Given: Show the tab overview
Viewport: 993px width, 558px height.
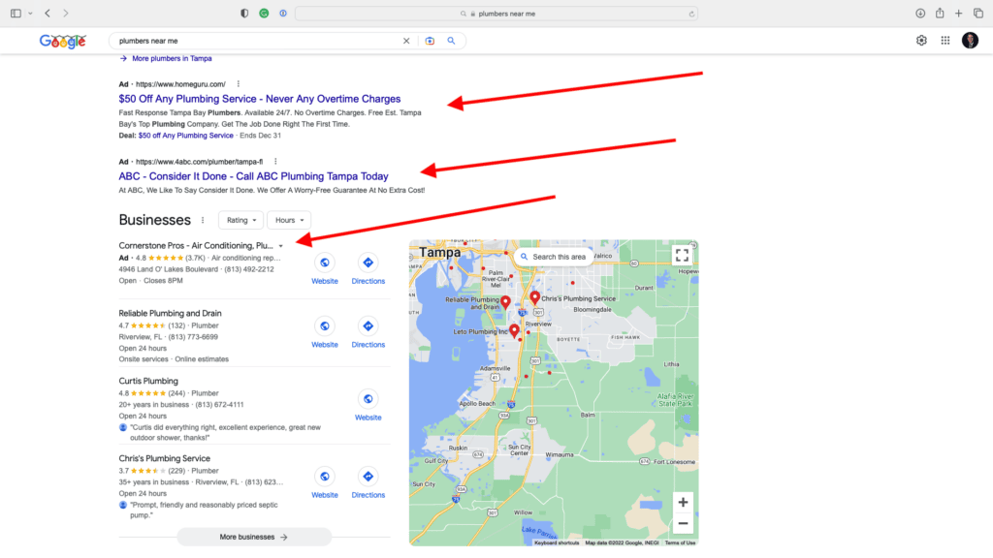Looking at the screenshot, I should [978, 14].
